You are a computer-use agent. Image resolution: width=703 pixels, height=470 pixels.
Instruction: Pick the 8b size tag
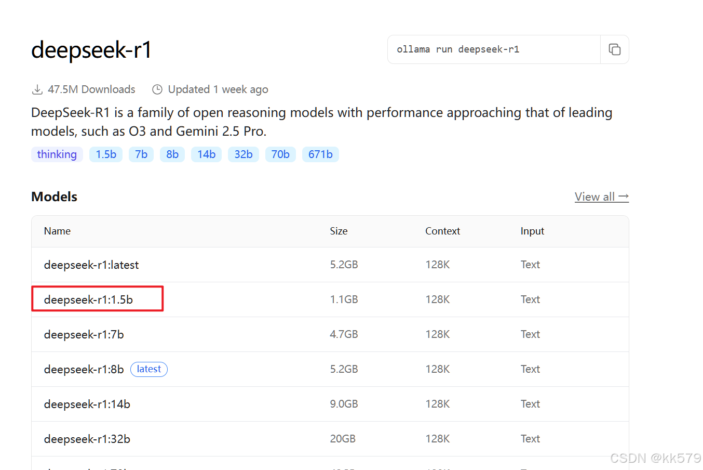[172, 154]
